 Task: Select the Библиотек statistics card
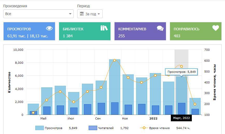pos(85,31)
